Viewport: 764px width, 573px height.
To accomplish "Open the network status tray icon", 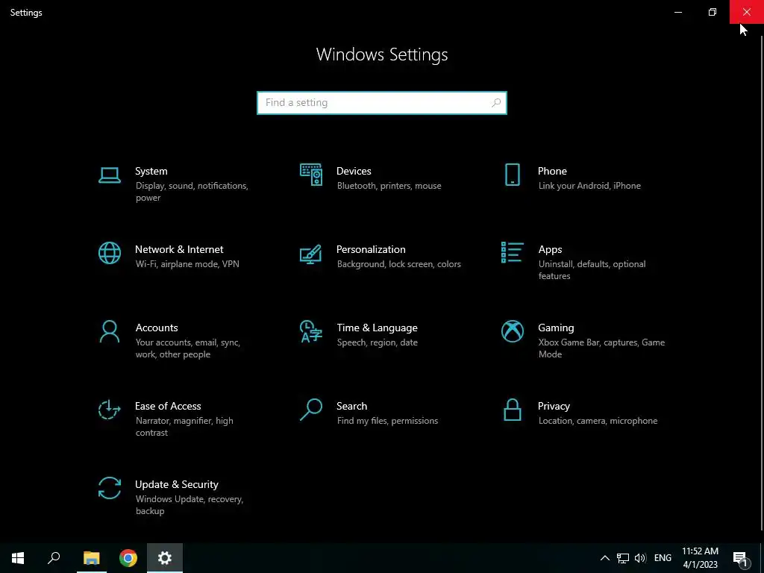I will pos(623,558).
